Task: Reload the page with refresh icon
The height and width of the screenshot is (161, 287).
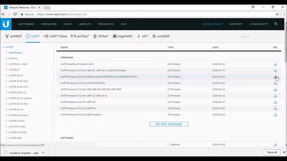Action: (15, 14)
